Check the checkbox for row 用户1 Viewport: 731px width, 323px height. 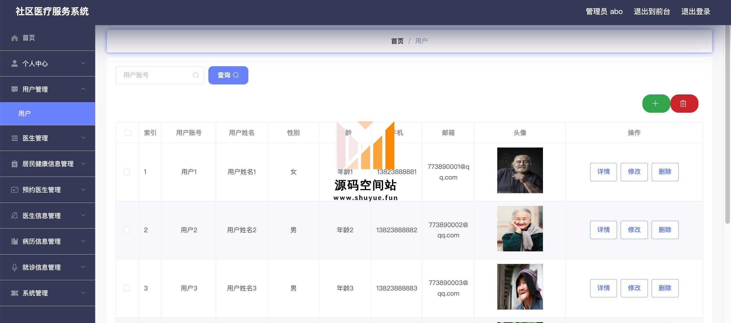coord(127,172)
